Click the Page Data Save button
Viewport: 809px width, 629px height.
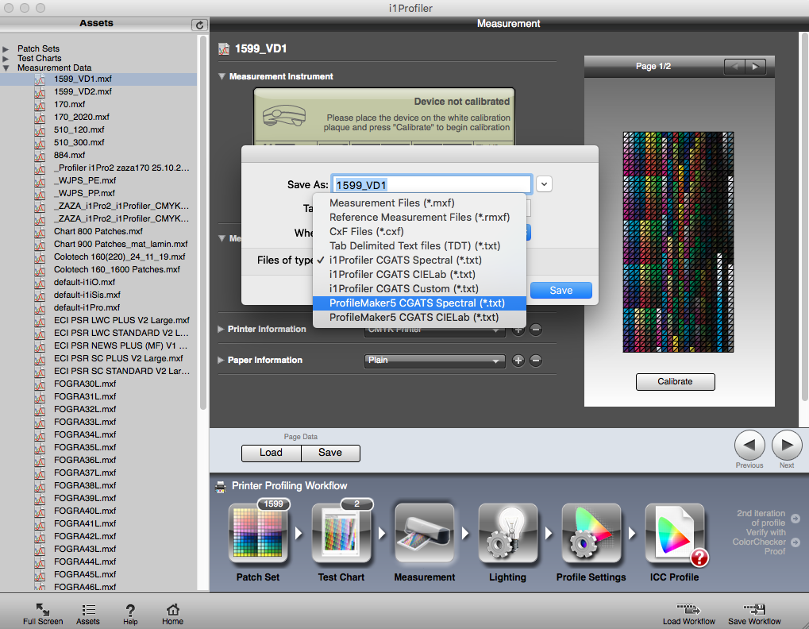point(330,453)
